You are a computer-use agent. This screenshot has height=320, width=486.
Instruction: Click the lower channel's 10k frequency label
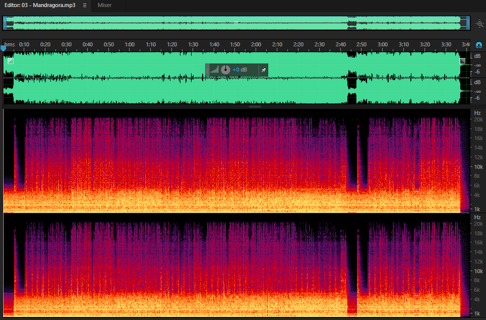(478, 271)
